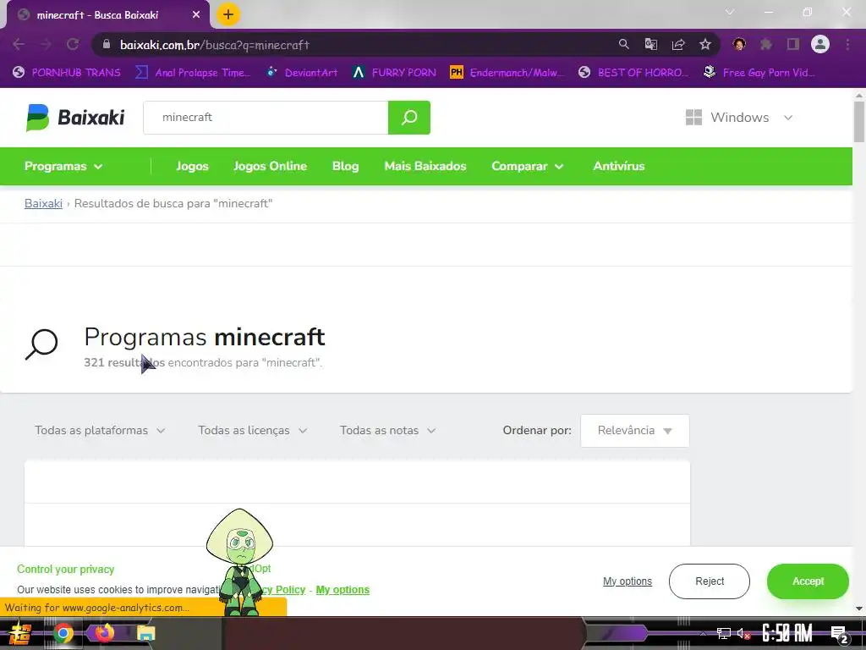Bookmark this page with star icon

[705, 44]
